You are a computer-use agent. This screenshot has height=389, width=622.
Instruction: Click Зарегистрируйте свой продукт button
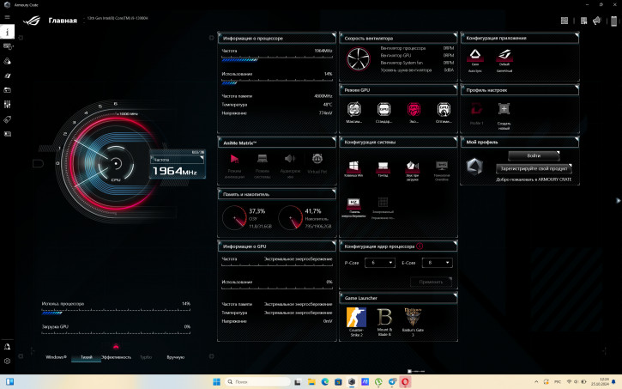[x=534, y=168]
